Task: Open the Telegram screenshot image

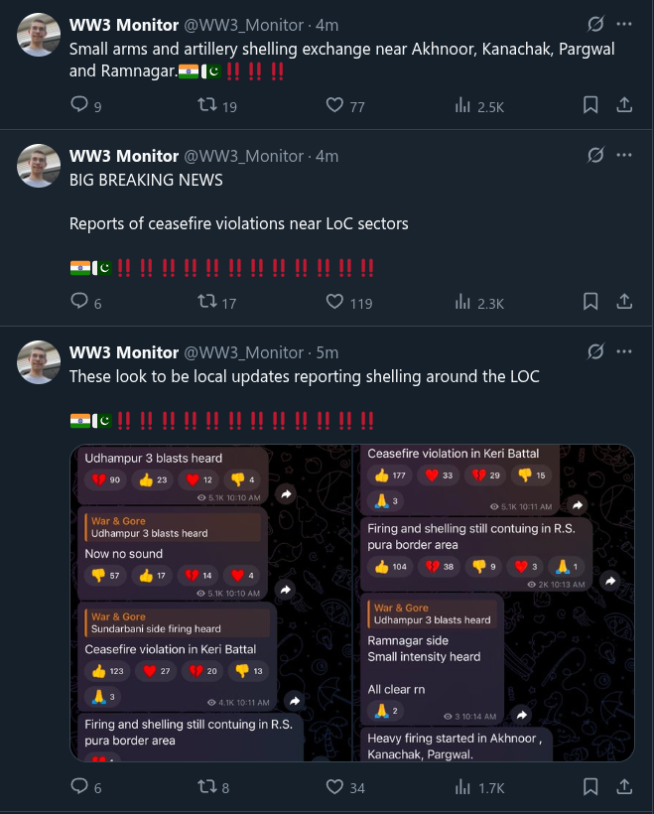Action: (x=352, y=603)
